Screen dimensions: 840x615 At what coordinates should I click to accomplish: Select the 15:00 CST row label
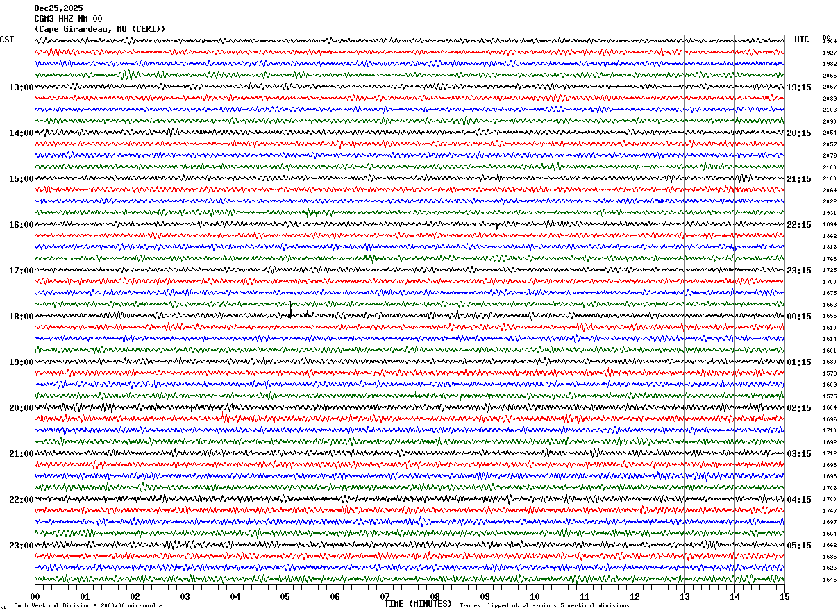[x=21, y=179]
